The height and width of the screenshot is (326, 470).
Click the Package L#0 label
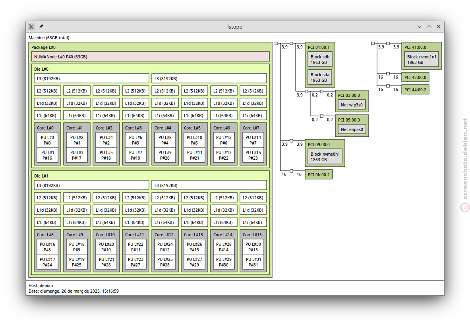coord(43,47)
